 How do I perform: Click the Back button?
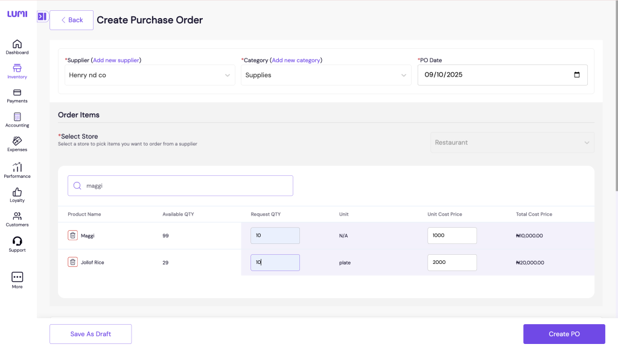(71, 20)
